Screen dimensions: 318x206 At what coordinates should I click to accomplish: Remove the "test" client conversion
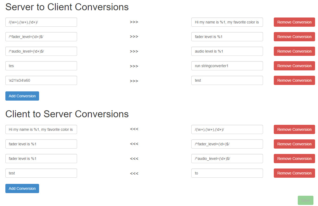tap(294, 173)
